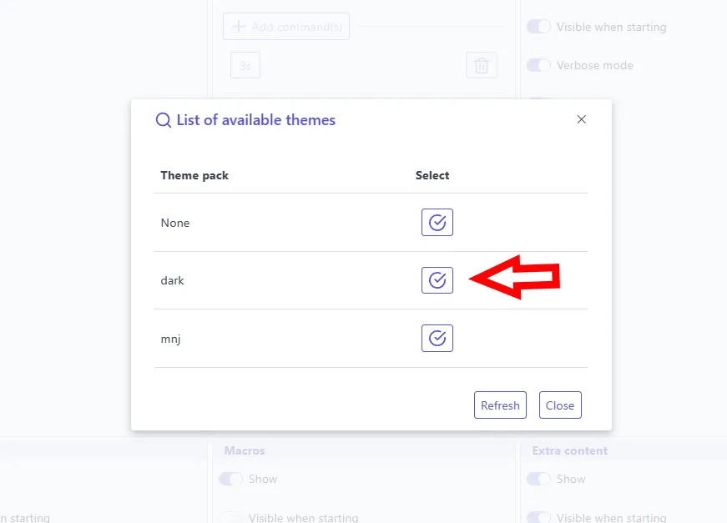Select the "None" theme pack check icon
This screenshot has width=727, height=523.
pyautogui.click(x=437, y=223)
